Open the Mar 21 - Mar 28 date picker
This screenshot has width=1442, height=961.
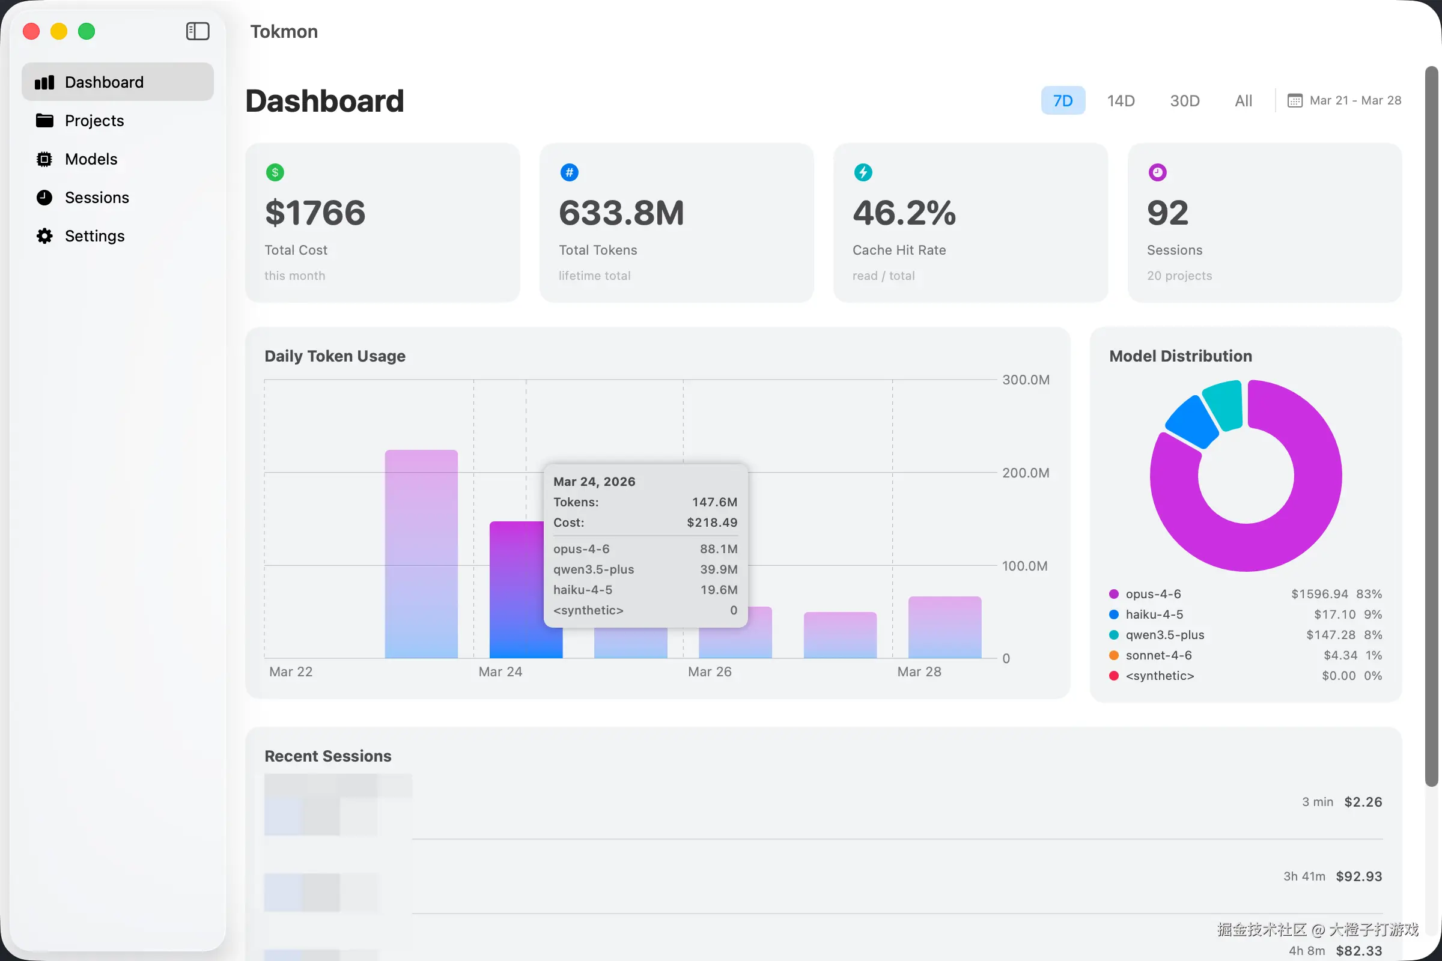coord(1345,100)
